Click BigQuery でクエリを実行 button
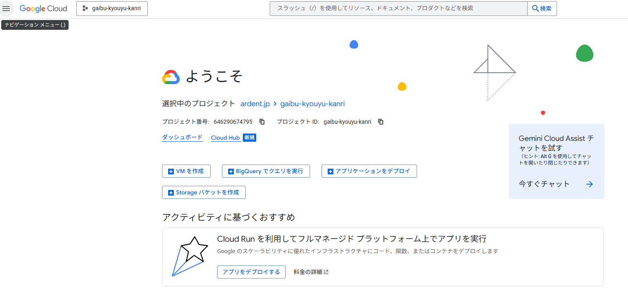This screenshot has width=628, height=292. pos(266,172)
